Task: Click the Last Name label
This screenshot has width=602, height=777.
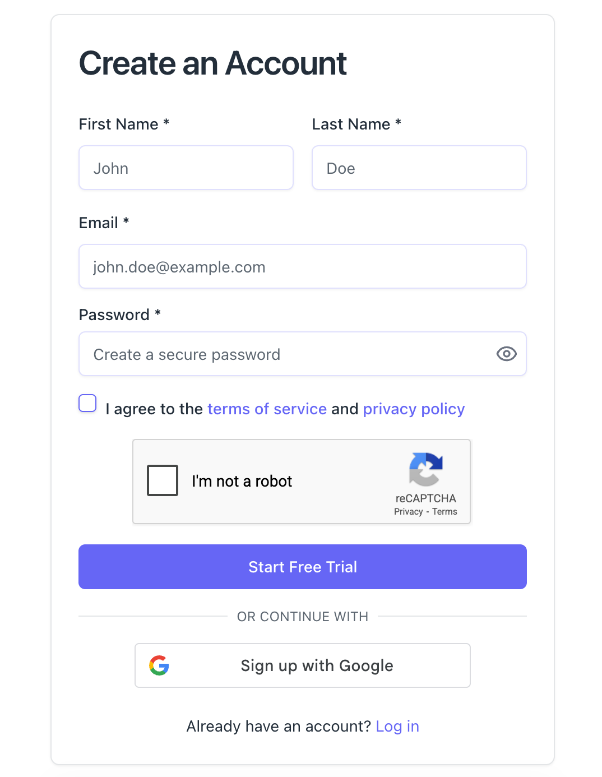Action: pos(351,124)
